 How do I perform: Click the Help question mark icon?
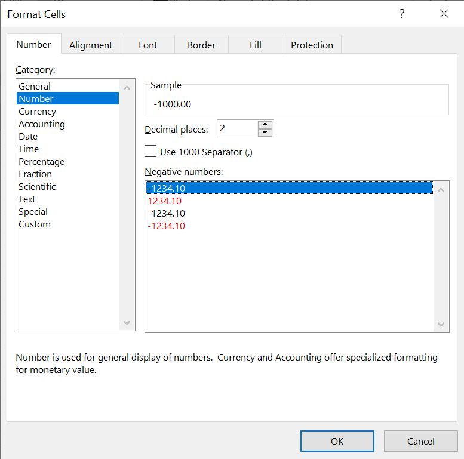[402, 14]
